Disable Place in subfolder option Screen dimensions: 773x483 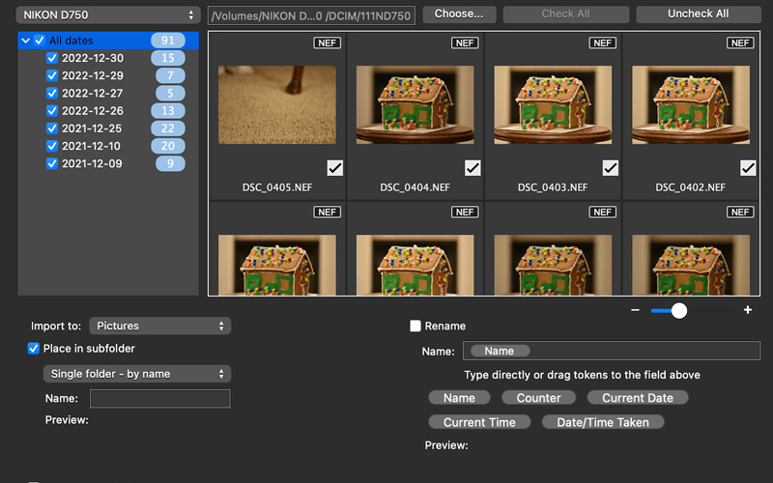pyautogui.click(x=34, y=349)
